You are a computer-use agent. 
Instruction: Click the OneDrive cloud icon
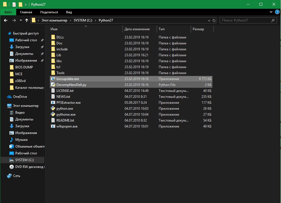point(9,97)
